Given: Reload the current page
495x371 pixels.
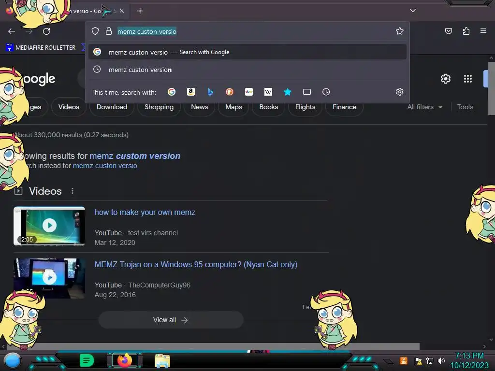Looking at the screenshot, I should (46, 31).
